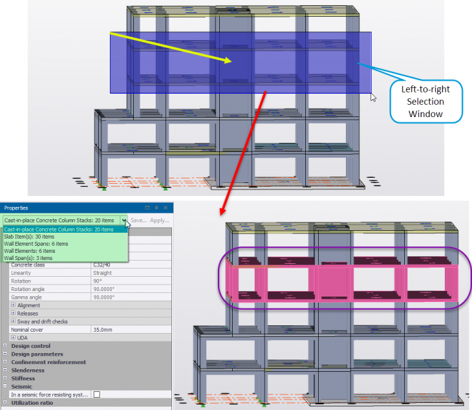Select Cast-in-place Concrete Column Stacks: 20 items
The width and height of the screenshot is (472, 410).
[x=59, y=230]
